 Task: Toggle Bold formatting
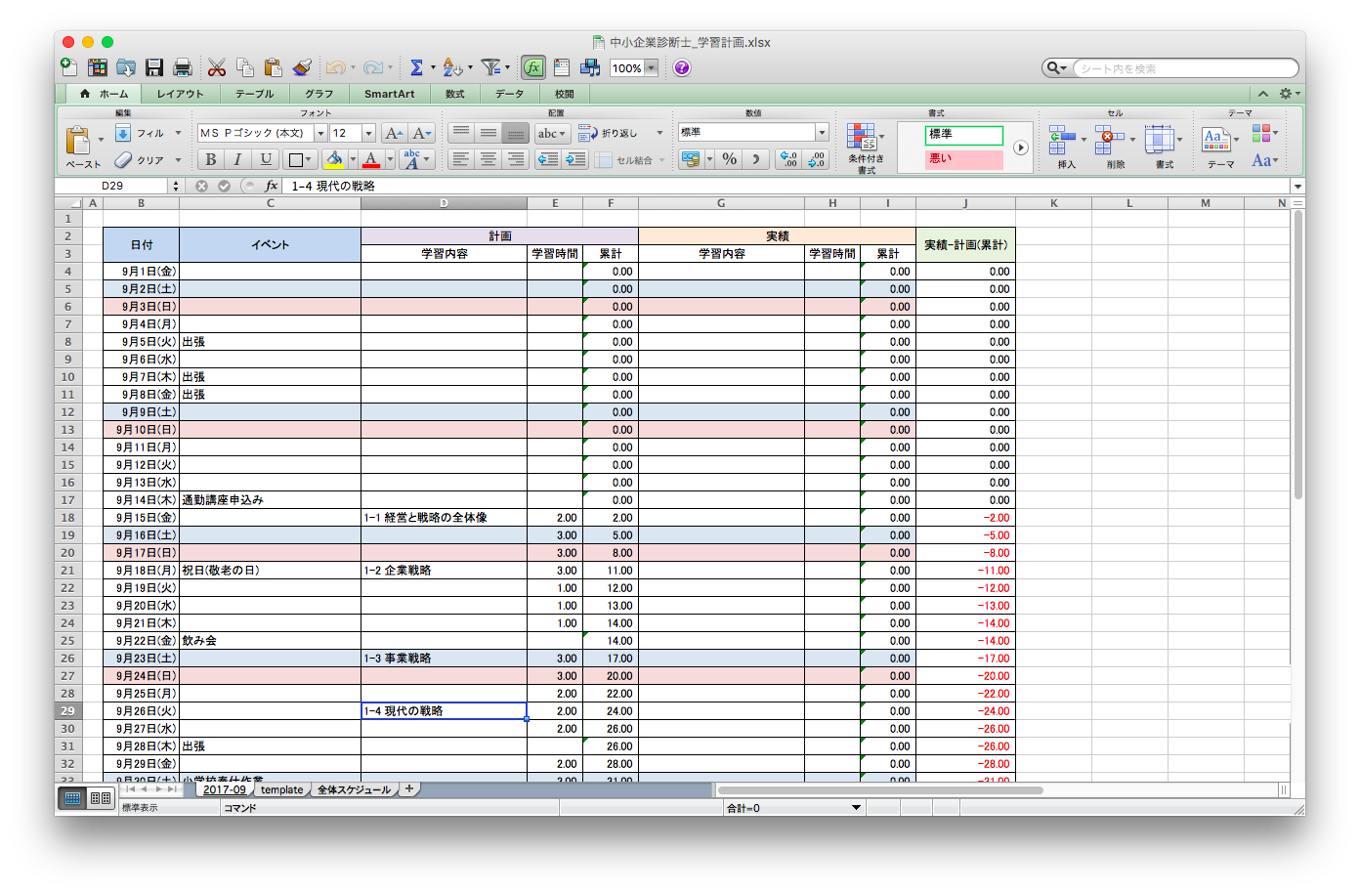210,159
